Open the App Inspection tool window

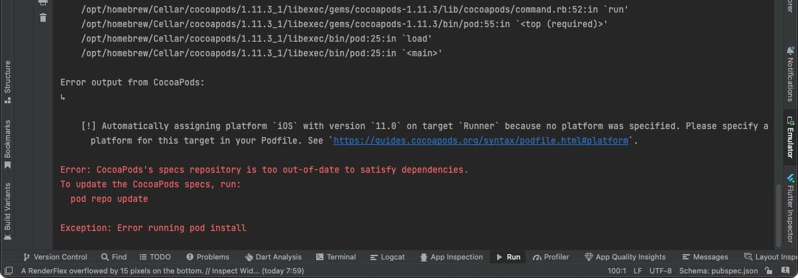tap(451, 257)
